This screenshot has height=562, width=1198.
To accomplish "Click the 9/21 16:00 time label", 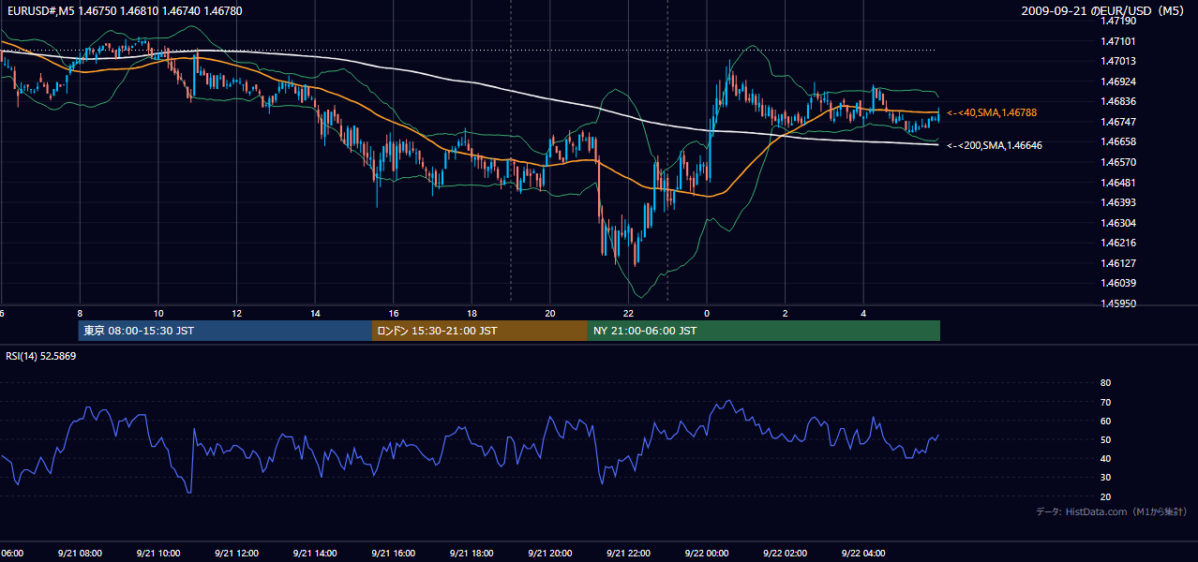I will click(x=393, y=554).
